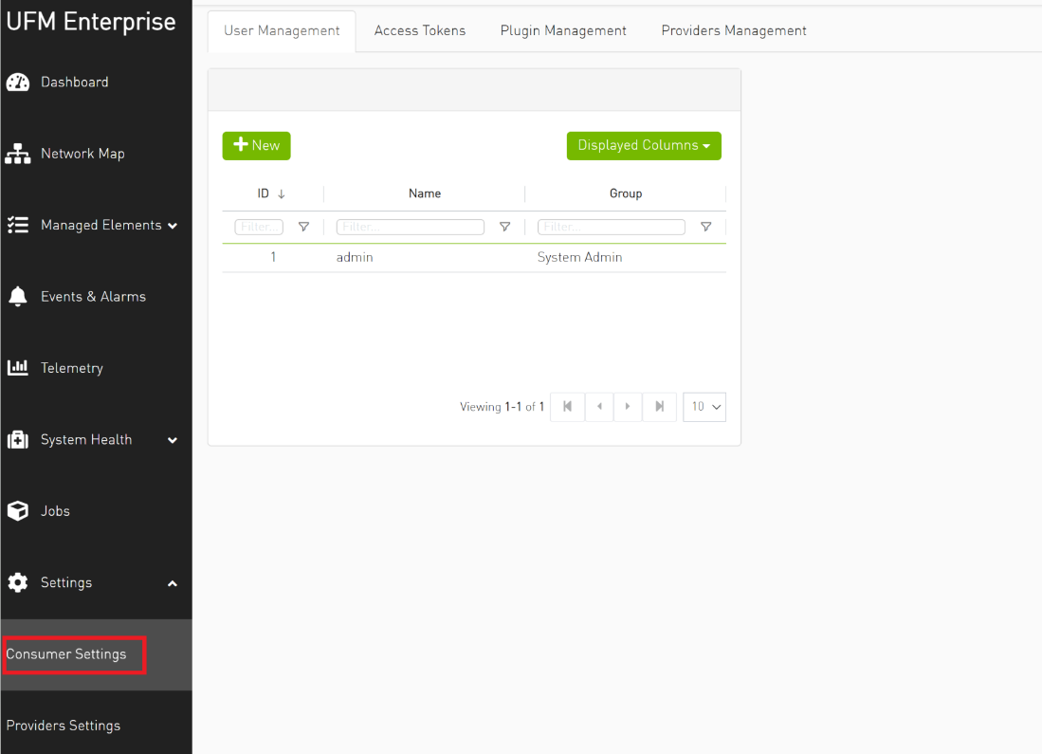Click the Telemetry sidebar icon
This screenshot has width=1042, height=754.
pos(18,367)
